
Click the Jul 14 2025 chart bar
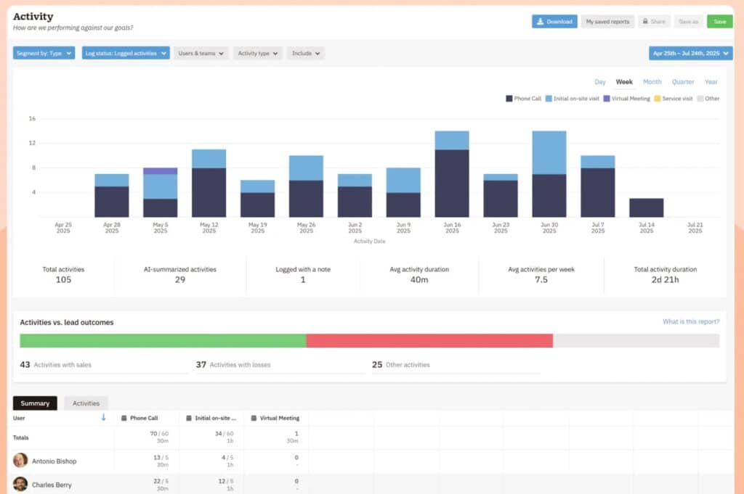[646, 208]
